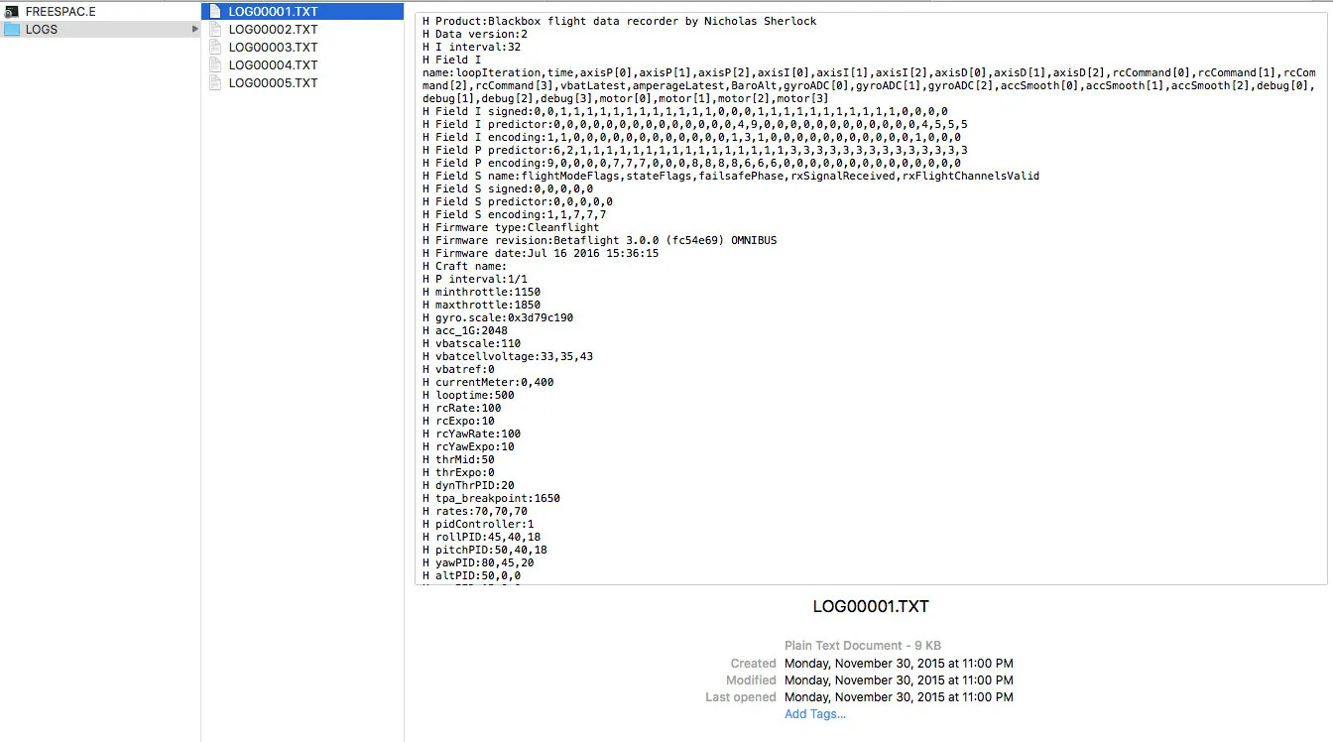Viewport: 1333px width, 742px height.
Task: Click the LOG00003.TXT document icon
Action: pos(215,48)
